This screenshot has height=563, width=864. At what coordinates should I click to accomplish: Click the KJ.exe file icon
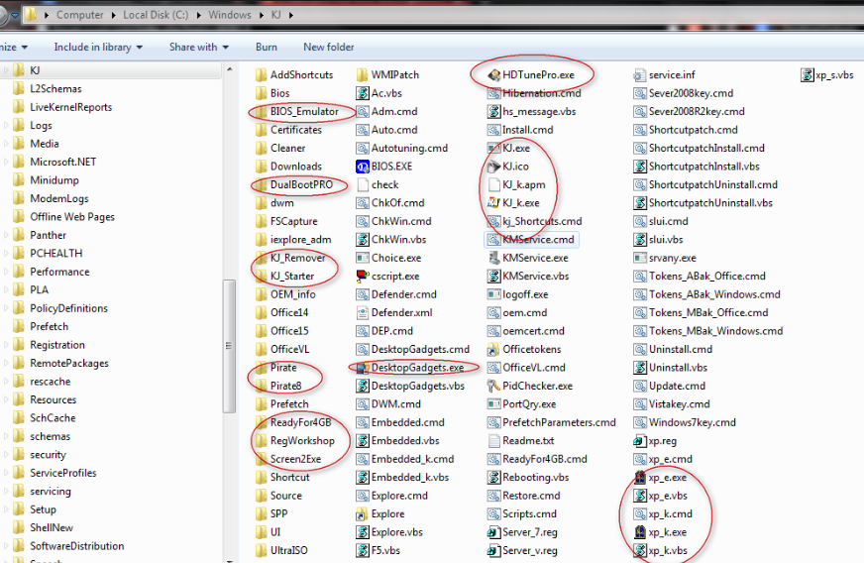pyautogui.click(x=494, y=148)
